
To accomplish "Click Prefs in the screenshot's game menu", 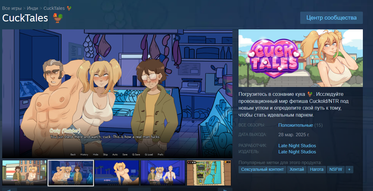I will [x=161, y=155].
